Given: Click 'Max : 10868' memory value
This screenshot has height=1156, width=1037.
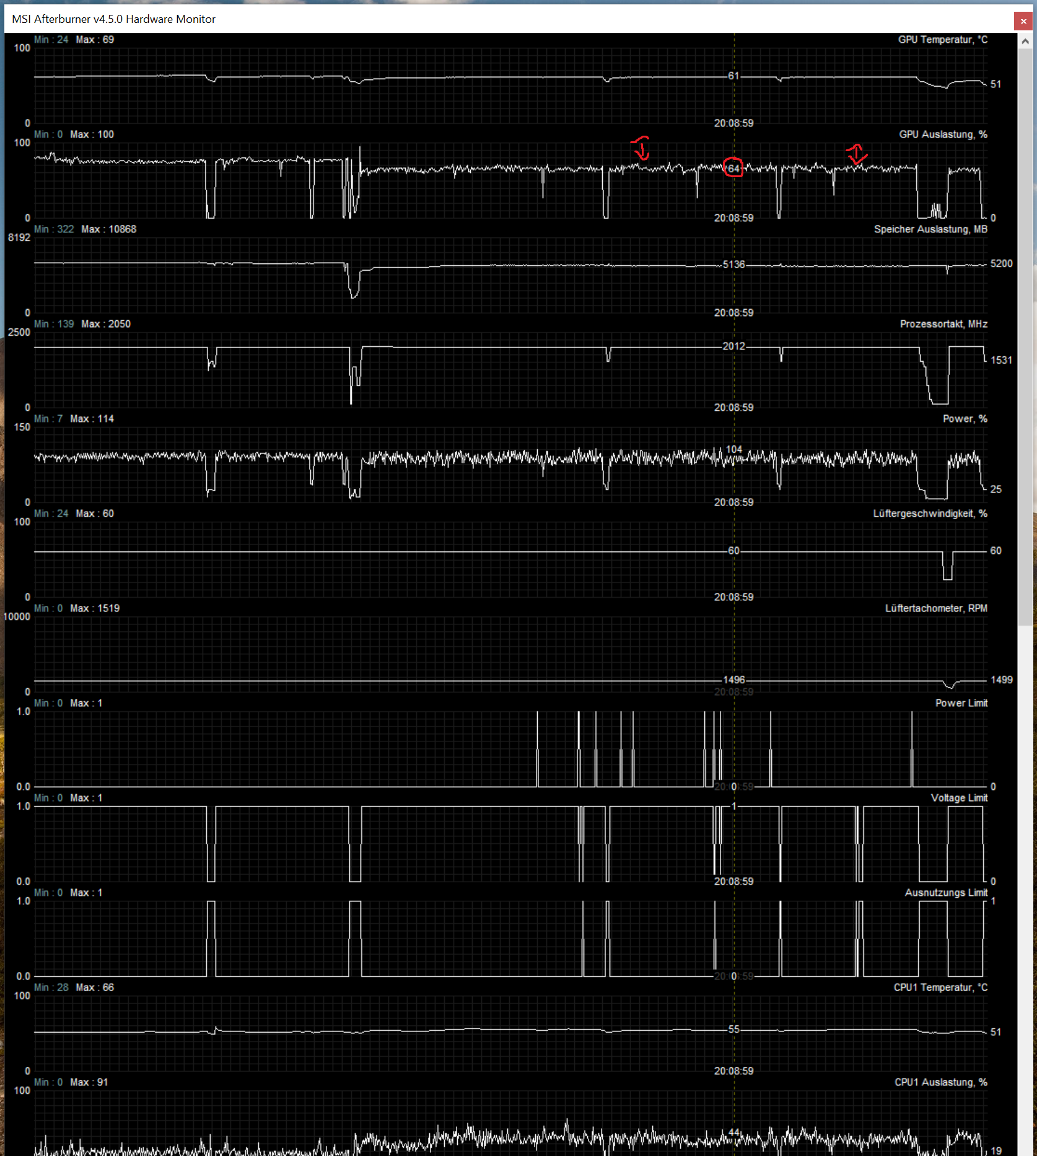Looking at the screenshot, I should [109, 229].
